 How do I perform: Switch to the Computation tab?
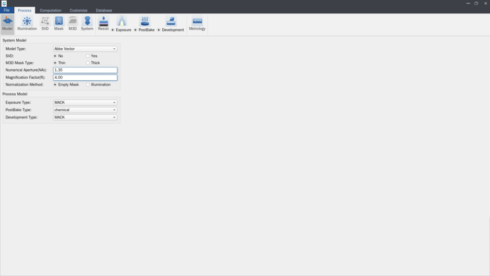pyautogui.click(x=50, y=11)
